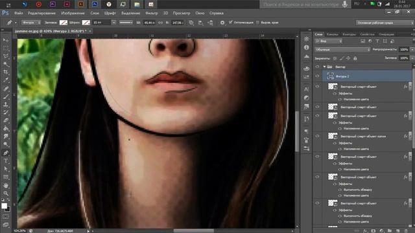Screen dimensions: 415x233
Task: Open the Заливка percentage slider arrow in layers
Action: 412,58
